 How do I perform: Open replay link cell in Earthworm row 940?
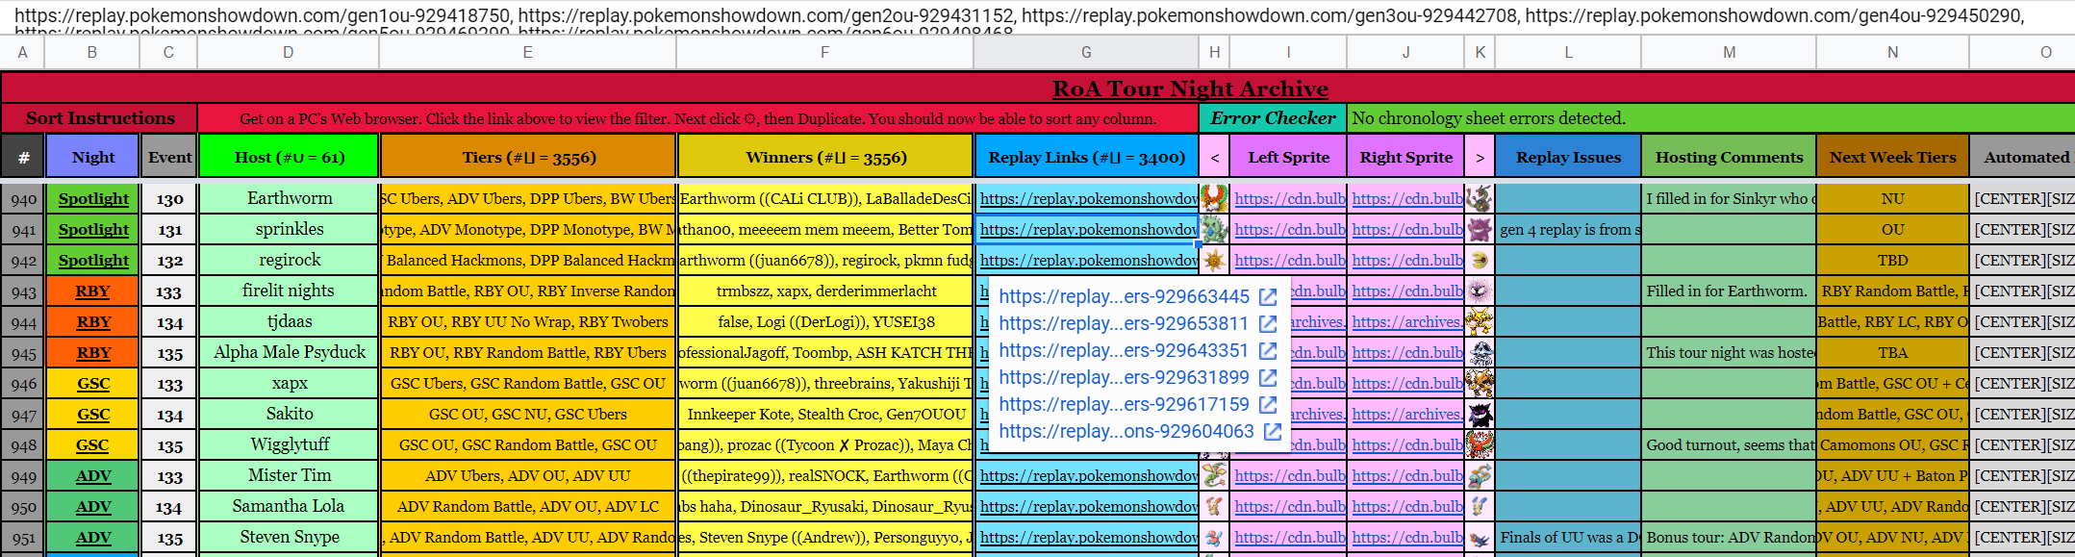click(x=1087, y=198)
